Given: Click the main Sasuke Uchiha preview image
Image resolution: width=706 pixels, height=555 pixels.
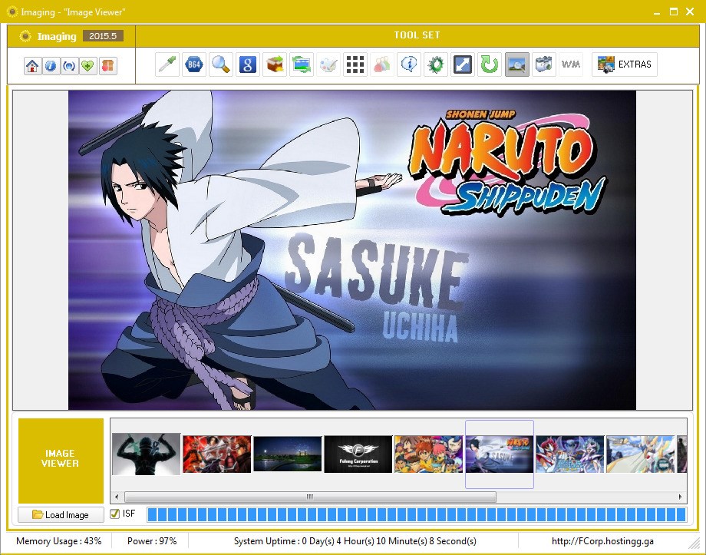Looking at the screenshot, I should [x=352, y=250].
